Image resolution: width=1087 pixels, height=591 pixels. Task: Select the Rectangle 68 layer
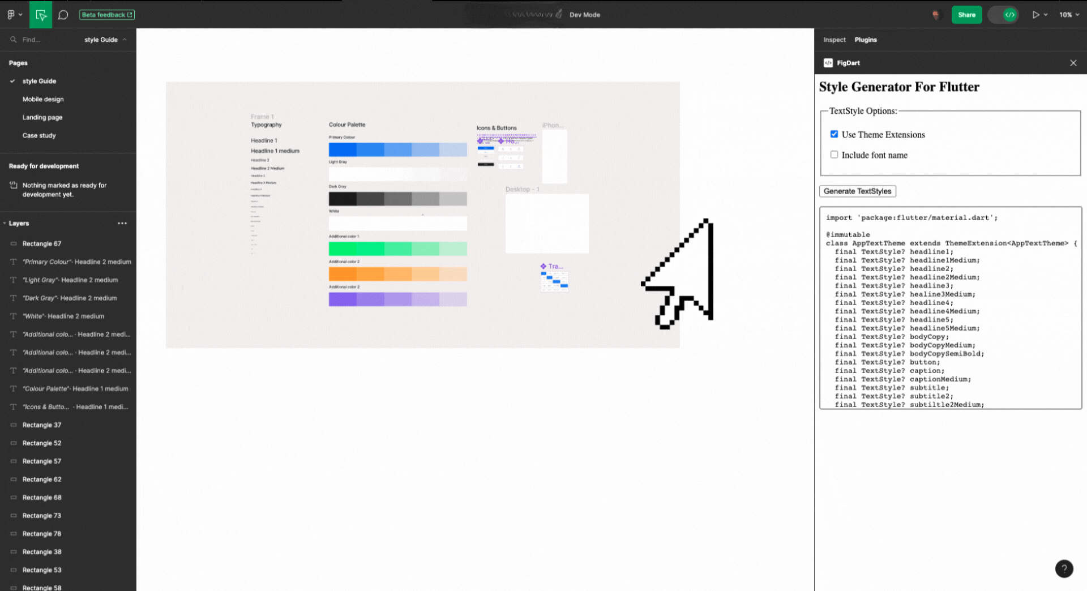pyautogui.click(x=42, y=497)
